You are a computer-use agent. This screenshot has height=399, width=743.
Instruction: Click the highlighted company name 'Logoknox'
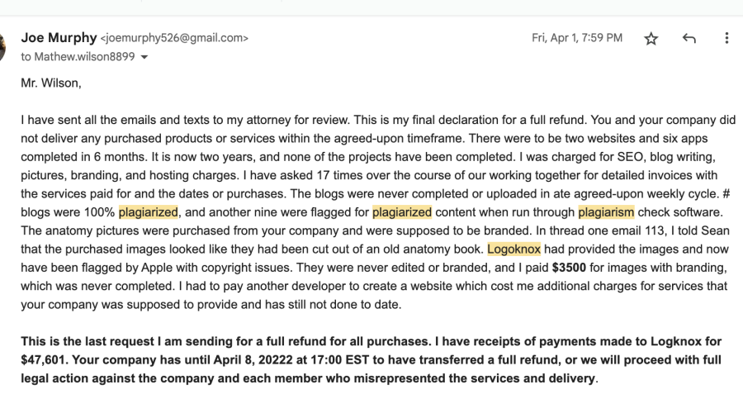[x=513, y=249]
